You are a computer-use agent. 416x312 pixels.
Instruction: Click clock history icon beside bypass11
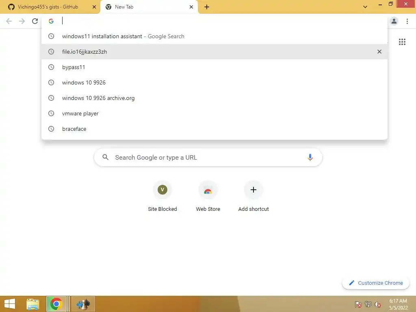pos(51,67)
